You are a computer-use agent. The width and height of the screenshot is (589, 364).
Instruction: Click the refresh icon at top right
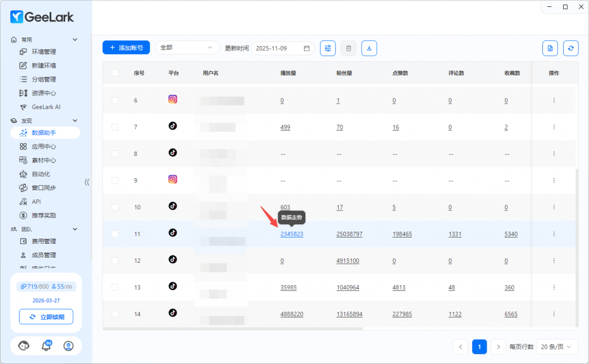coord(571,48)
